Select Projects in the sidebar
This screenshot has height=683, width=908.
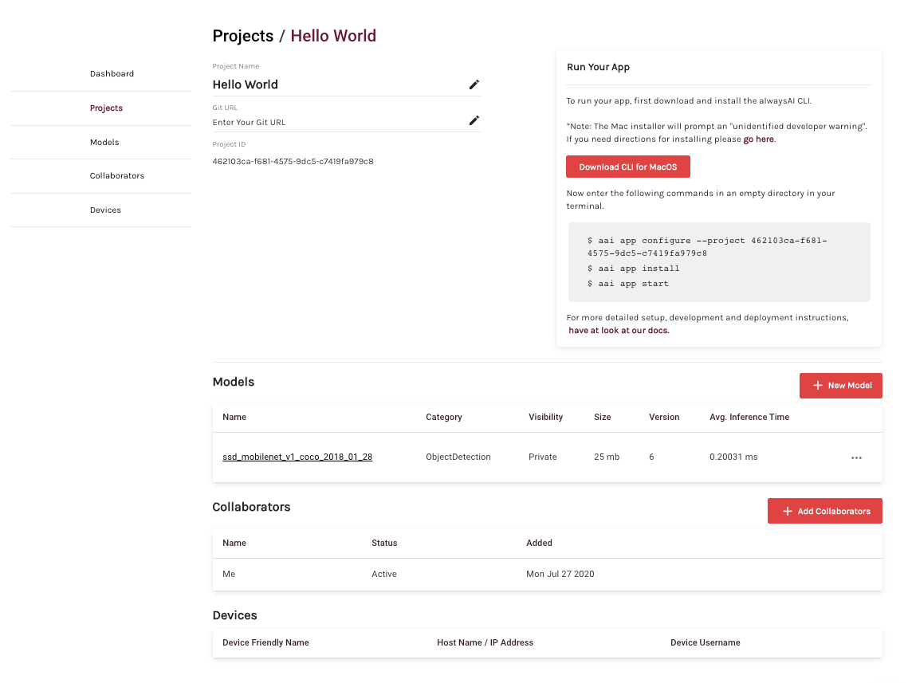click(x=106, y=108)
